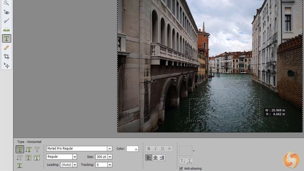Screen dimensions: 304x171
Task: Open the text Color picker
Action: click(x=133, y=149)
